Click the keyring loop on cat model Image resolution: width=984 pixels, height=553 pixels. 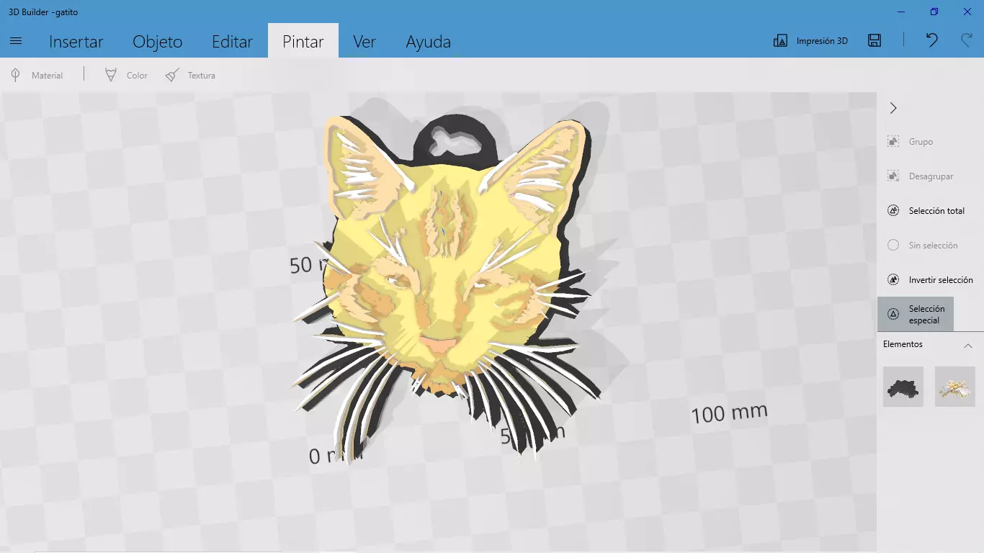(x=454, y=140)
